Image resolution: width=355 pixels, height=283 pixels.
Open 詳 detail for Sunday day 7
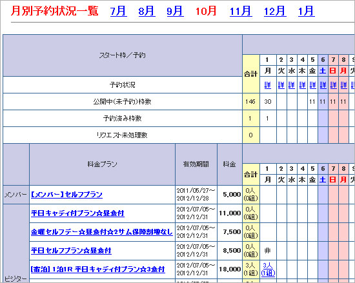point(333,85)
